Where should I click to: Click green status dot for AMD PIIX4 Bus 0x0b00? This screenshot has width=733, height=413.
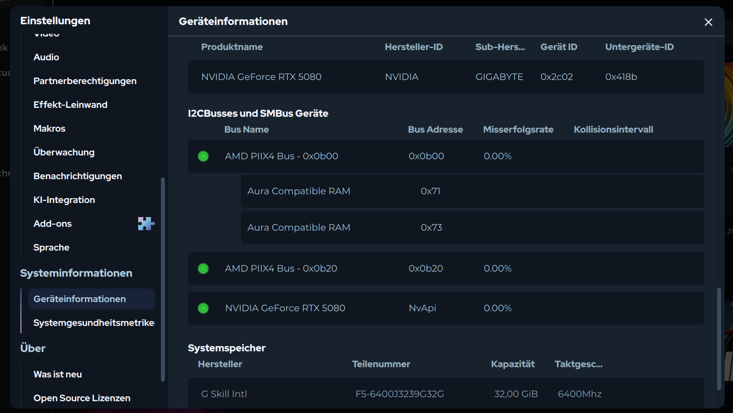(x=203, y=156)
